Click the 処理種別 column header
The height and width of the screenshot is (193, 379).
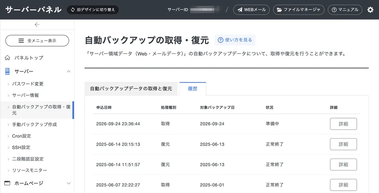169,108
